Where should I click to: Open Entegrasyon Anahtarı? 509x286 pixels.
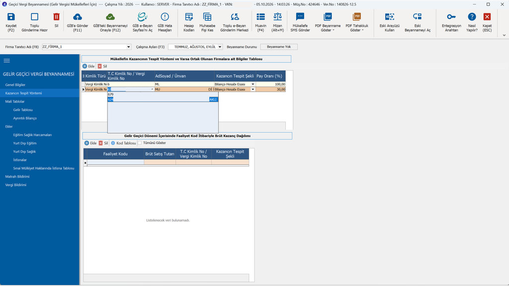[x=451, y=22]
